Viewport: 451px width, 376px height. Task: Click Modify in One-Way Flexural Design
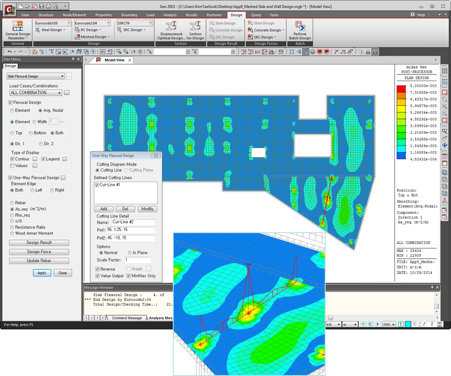pyautogui.click(x=148, y=209)
